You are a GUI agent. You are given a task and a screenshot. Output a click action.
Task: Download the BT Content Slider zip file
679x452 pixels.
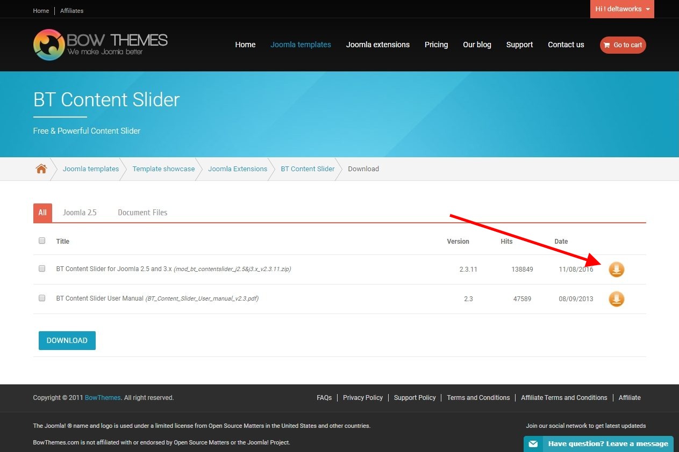616,269
